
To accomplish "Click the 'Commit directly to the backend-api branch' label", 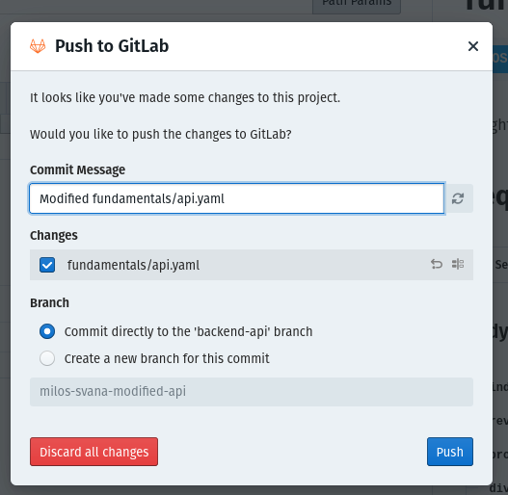I will click(x=188, y=332).
